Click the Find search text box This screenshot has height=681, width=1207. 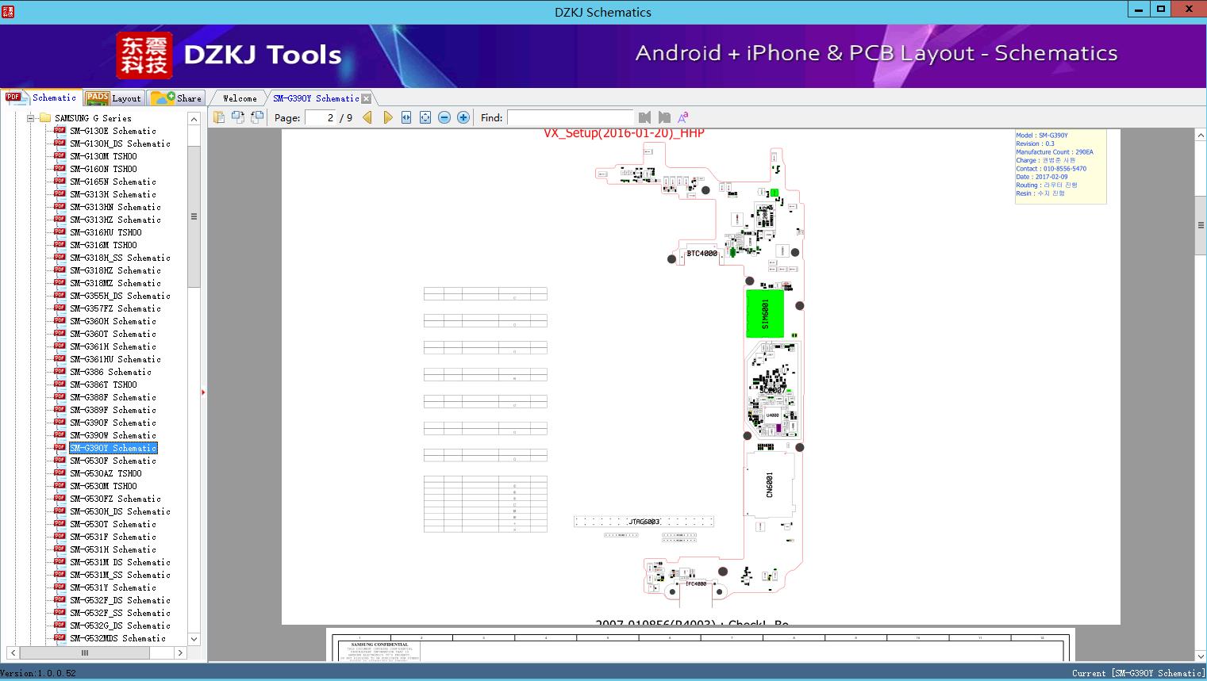click(570, 117)
